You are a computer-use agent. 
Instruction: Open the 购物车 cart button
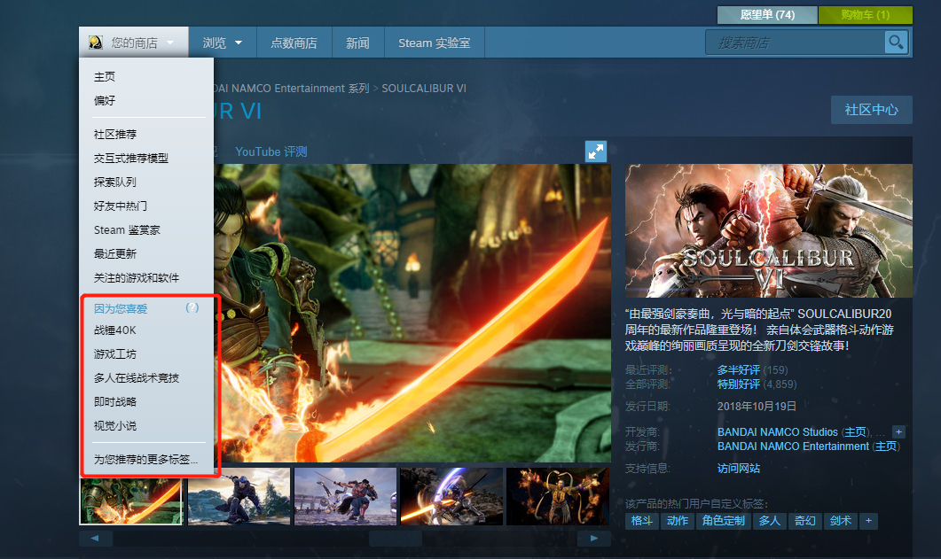865,15
